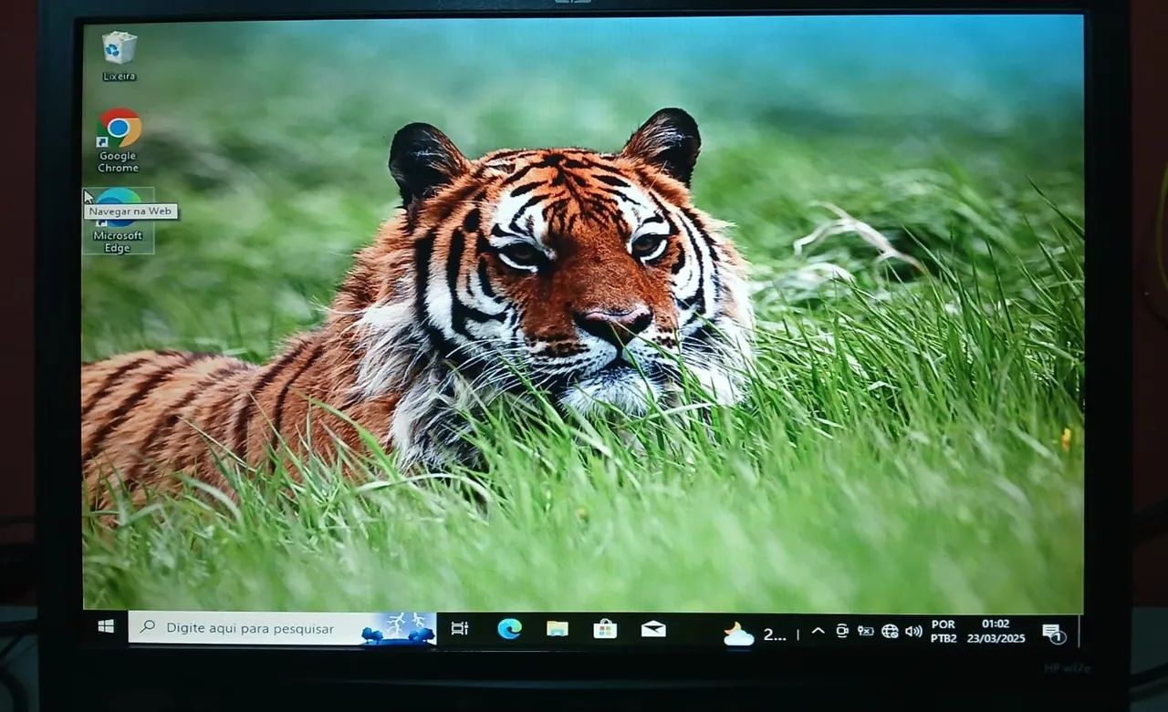Open the weather and news widget

(x=753, y=629)
